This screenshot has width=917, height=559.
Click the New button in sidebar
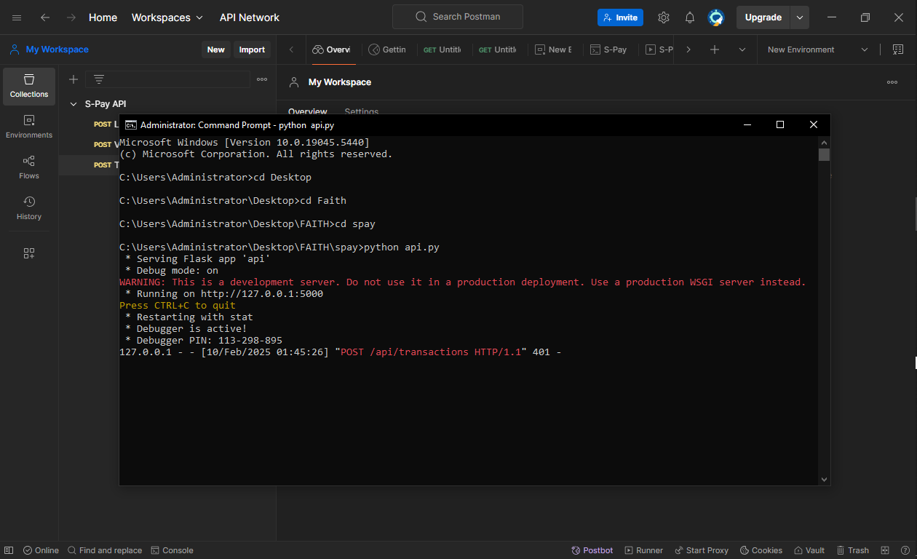[216, 49]
